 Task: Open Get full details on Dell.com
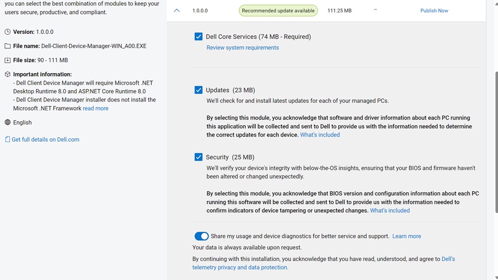pyautogui.click(x=45, y=140)
